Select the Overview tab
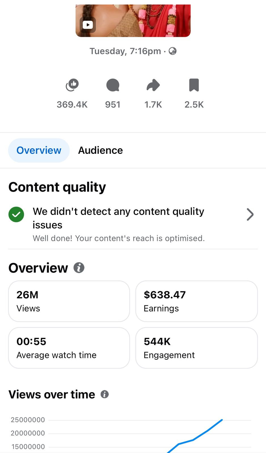 (x=39, y=150)
